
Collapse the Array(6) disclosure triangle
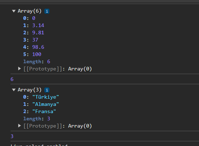tap(14, 11)
